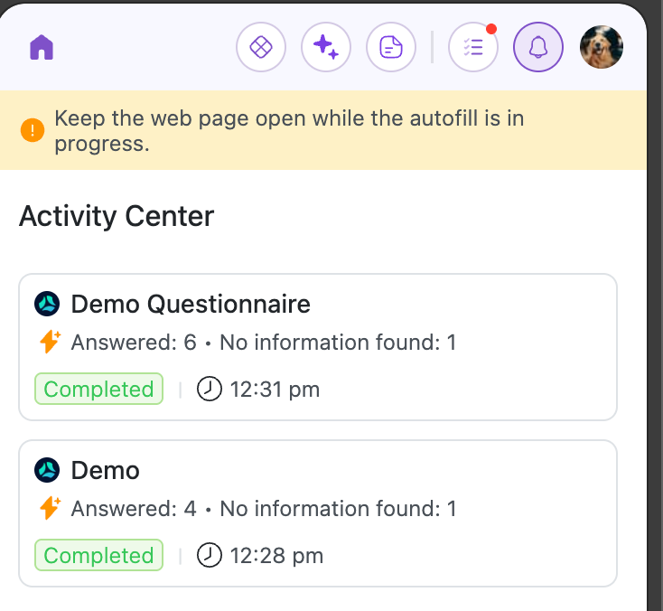
Task: Click the Demo entry logo icon
Action: 47,470
